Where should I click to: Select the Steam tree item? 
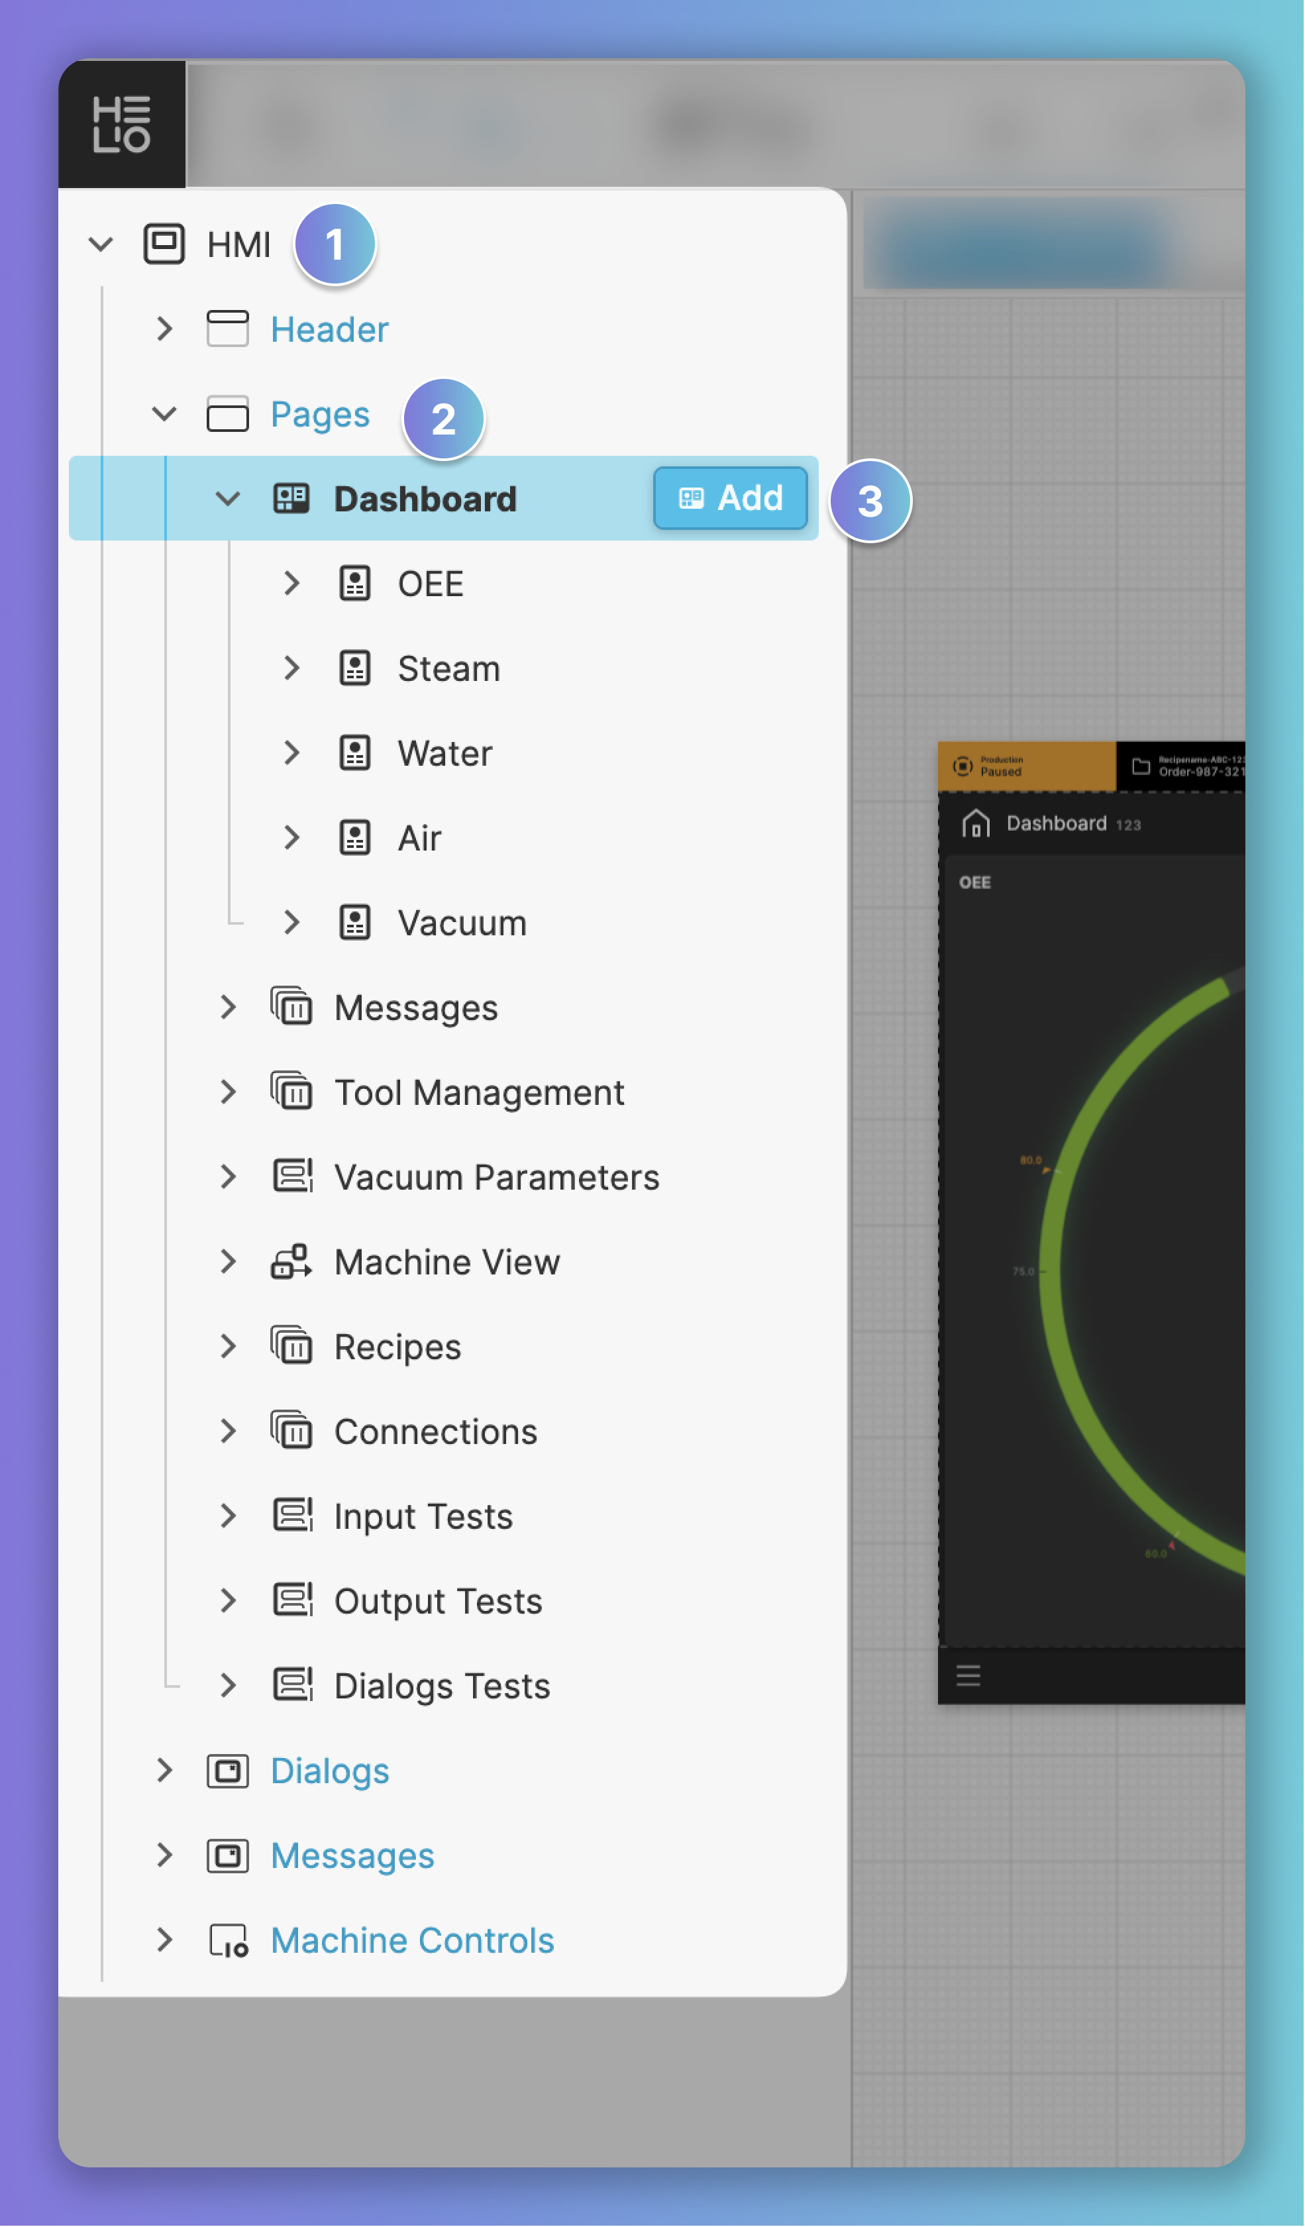click(448, 669)
